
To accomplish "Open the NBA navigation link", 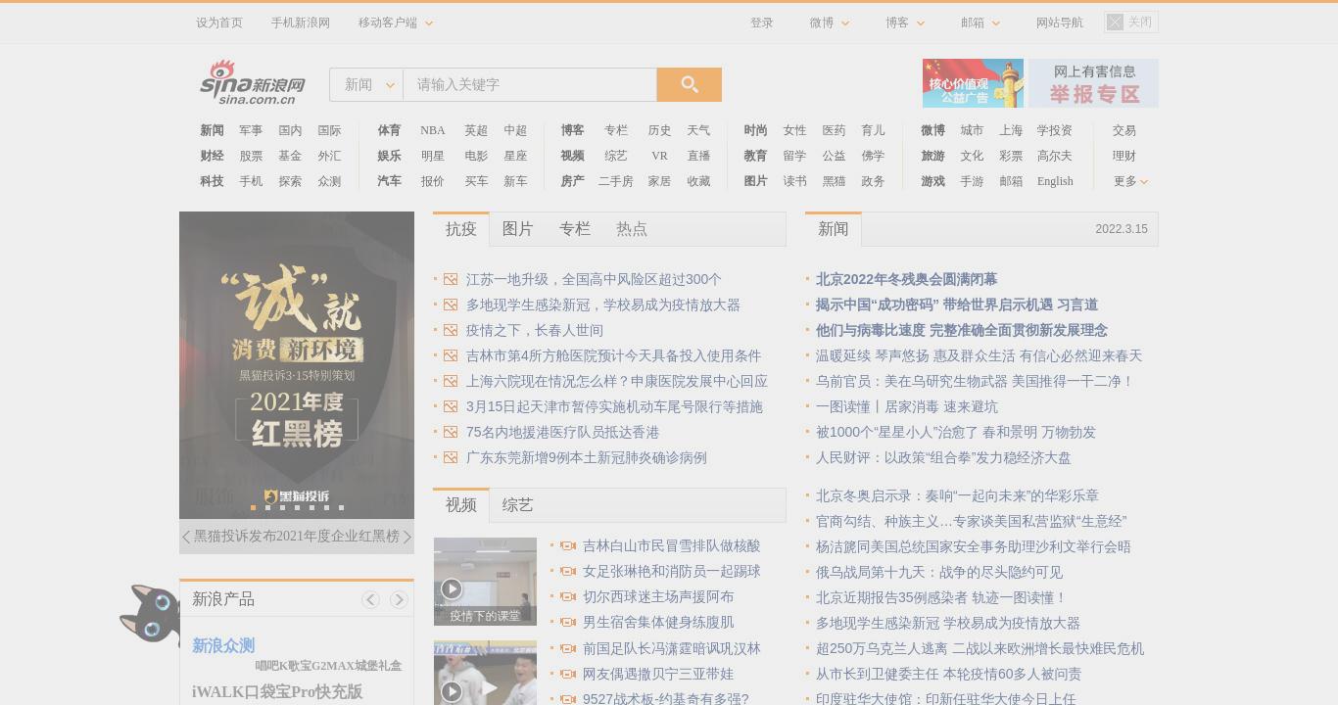I will click(433, 130).
